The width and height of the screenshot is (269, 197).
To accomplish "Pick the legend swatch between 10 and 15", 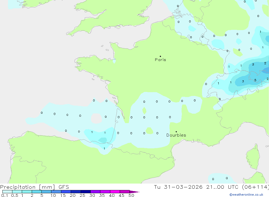I will pos(56,192).
